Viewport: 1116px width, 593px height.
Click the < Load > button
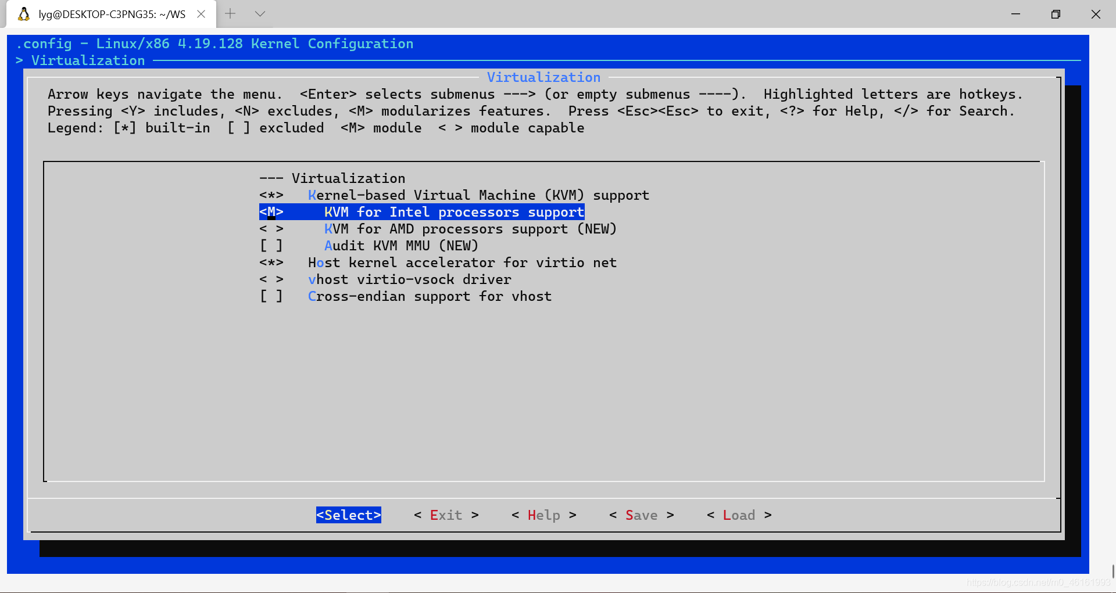(739, 515)
